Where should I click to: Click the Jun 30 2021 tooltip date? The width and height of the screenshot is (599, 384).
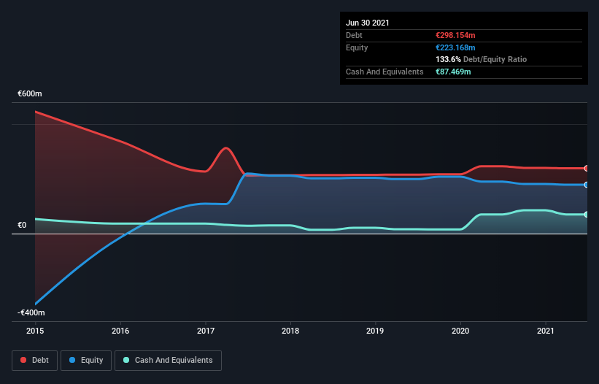(368, 23)
